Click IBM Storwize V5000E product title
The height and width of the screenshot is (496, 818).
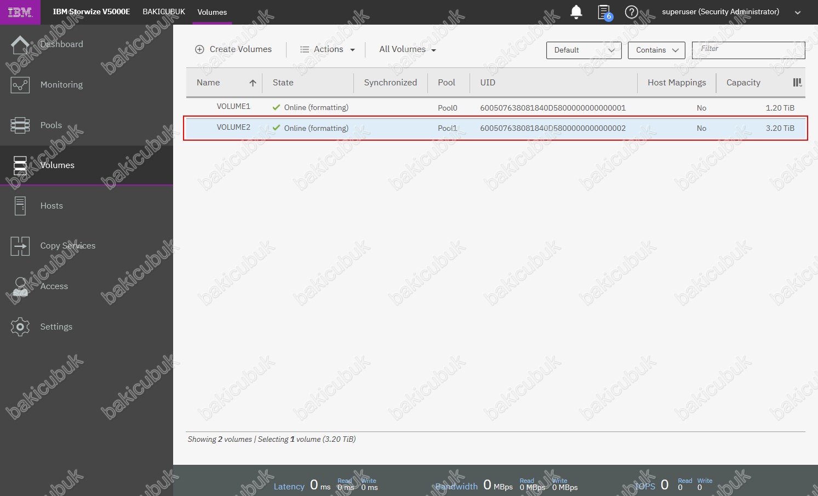tap(91, 11)
